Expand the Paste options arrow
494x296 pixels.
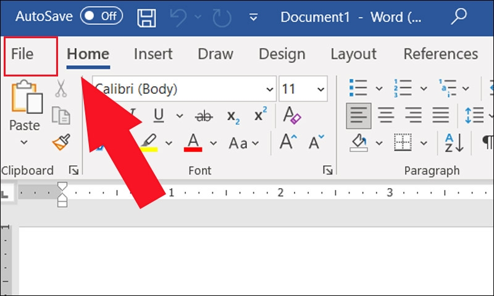pyautogui.click(x=24, y=142)
